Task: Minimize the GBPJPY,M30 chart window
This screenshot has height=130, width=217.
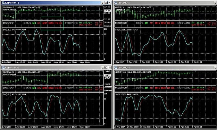Action: (x=102, y=68)
